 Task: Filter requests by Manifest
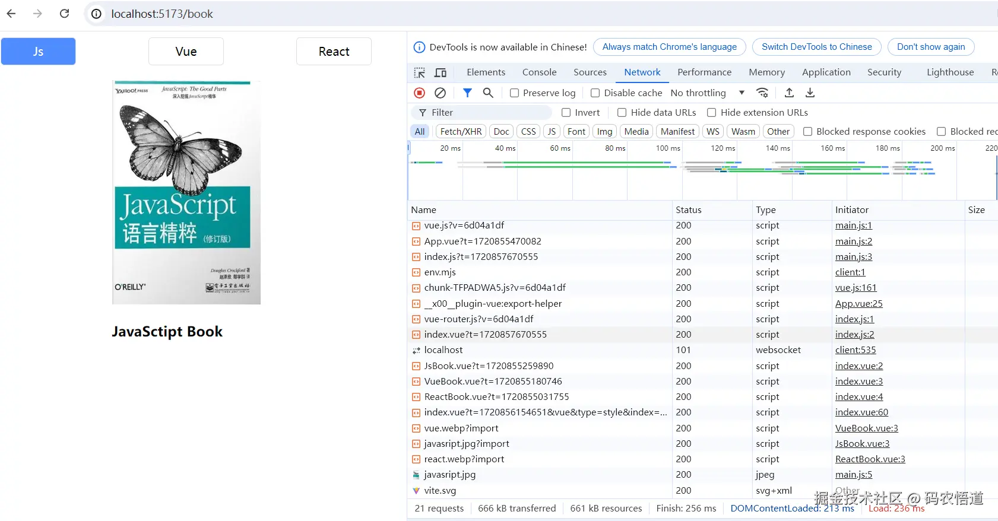677,132
